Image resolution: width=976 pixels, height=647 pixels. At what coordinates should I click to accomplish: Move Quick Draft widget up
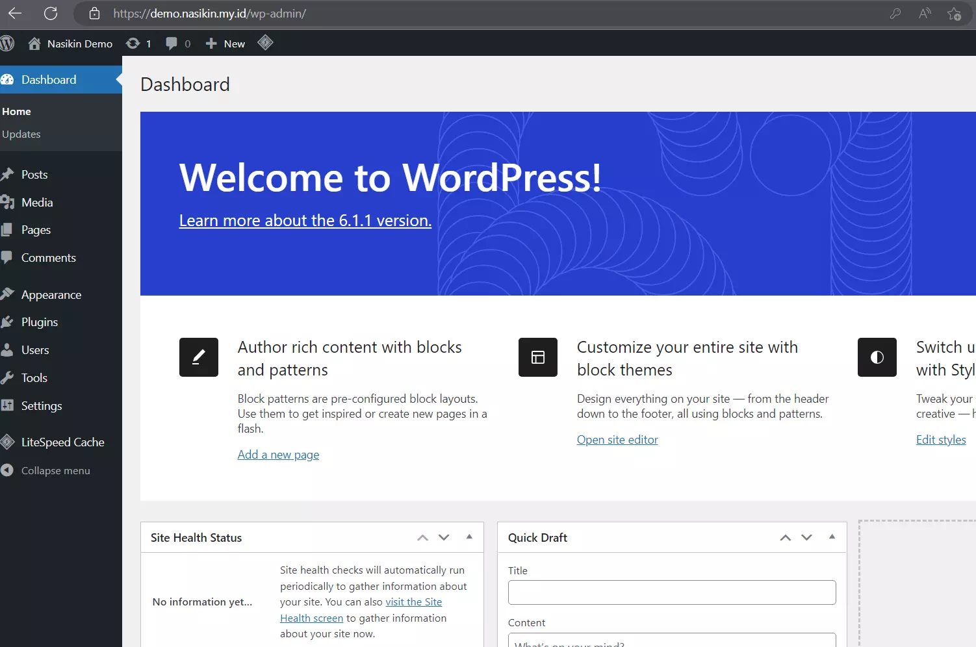[786, 537]
